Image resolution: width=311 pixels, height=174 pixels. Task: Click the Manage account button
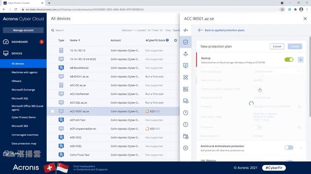click(x=23, y=30)
